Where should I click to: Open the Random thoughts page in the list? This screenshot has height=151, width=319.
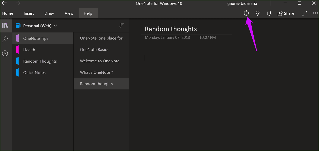[x=101, y=84]
